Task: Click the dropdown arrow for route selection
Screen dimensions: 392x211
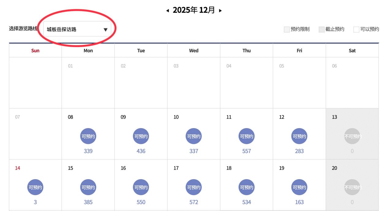Action: click(x=105, y=30)
